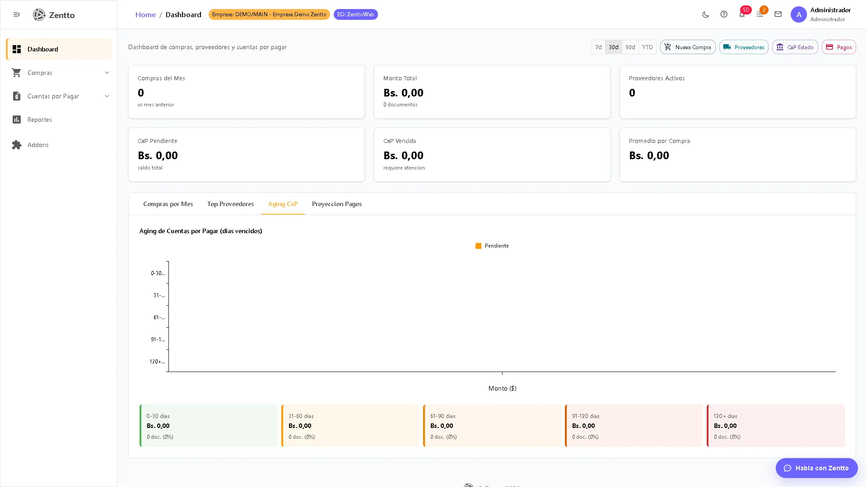Click the bank icon in CxP Estado
The image size is (867, 487).
click(x=780, y=47)
